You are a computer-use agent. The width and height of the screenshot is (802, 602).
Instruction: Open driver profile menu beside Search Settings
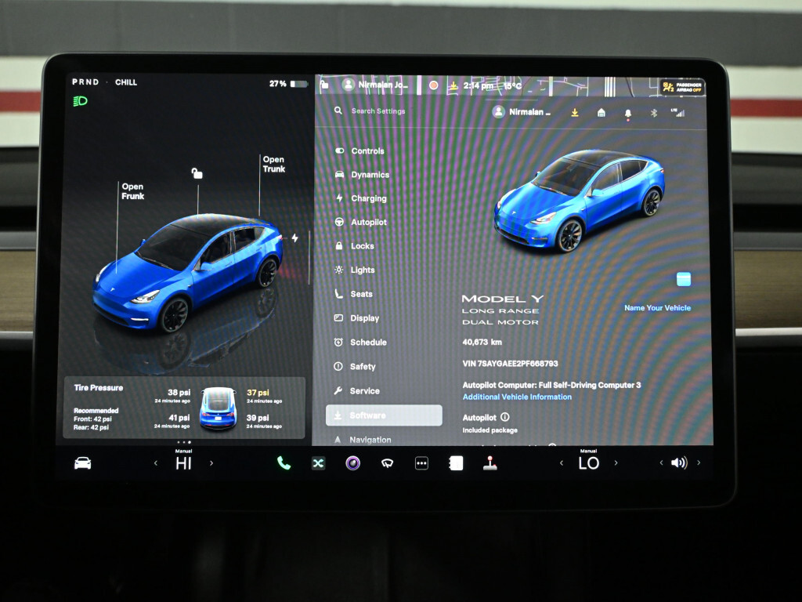click(521, 112)
